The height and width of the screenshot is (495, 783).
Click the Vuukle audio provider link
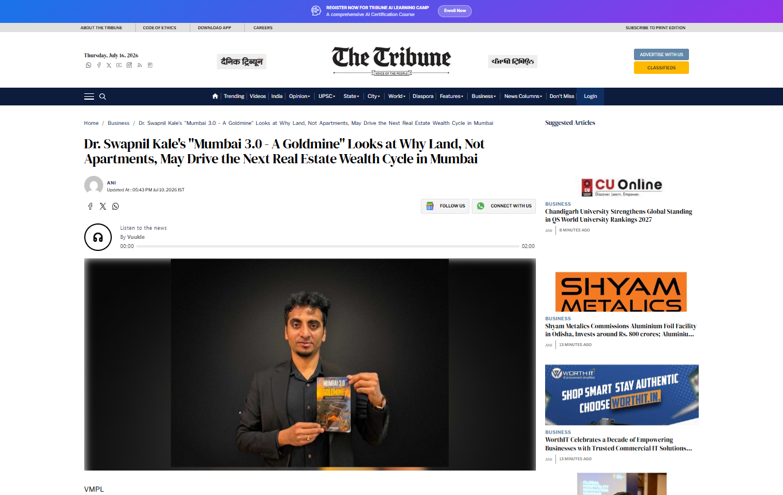(136, 237)
